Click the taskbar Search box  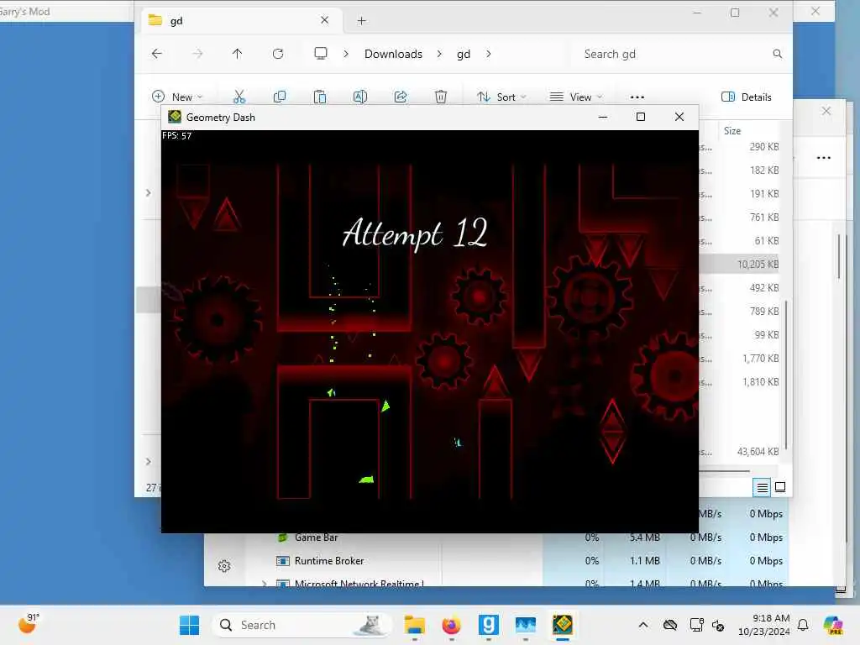302,625
